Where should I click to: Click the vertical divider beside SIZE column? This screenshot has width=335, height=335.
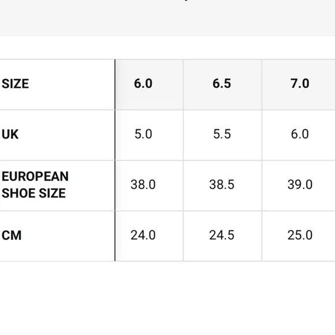point(115,160)
